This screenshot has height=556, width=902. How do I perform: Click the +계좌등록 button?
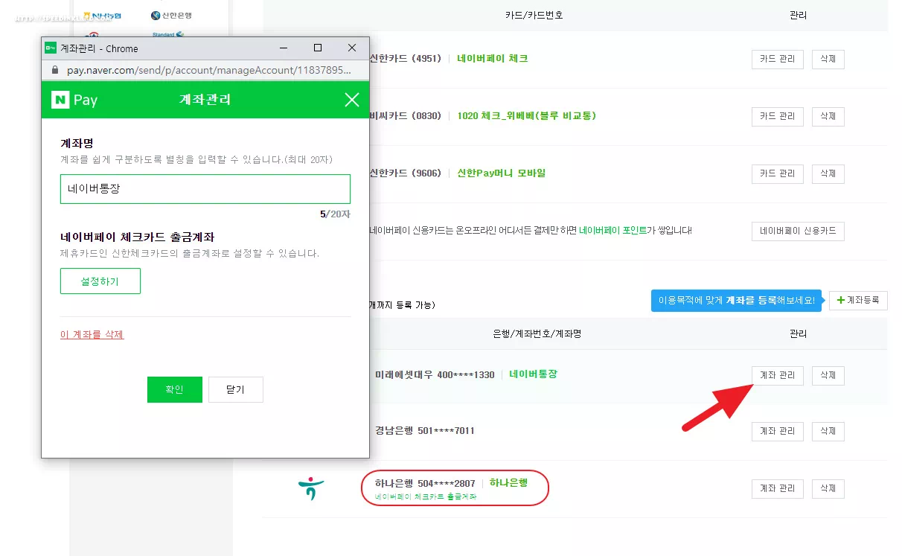tap(858, 300)
